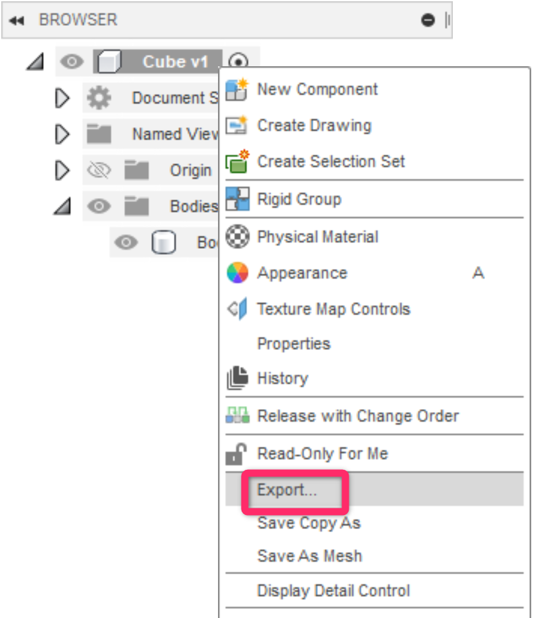The height and width of the screenshot is (618, 533).
Task: Activate the Cube v1 radio button
Action: [239, 61]
